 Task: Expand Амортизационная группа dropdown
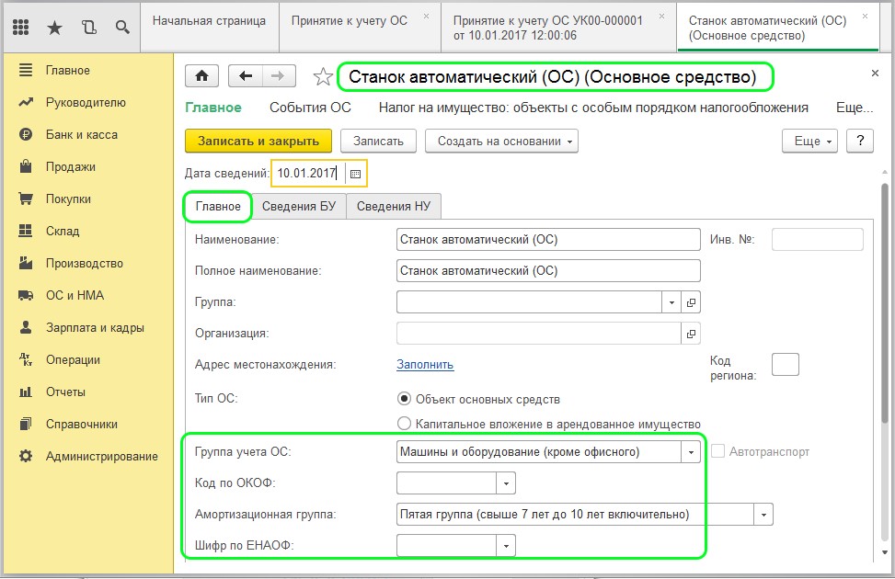pos(763,515)
